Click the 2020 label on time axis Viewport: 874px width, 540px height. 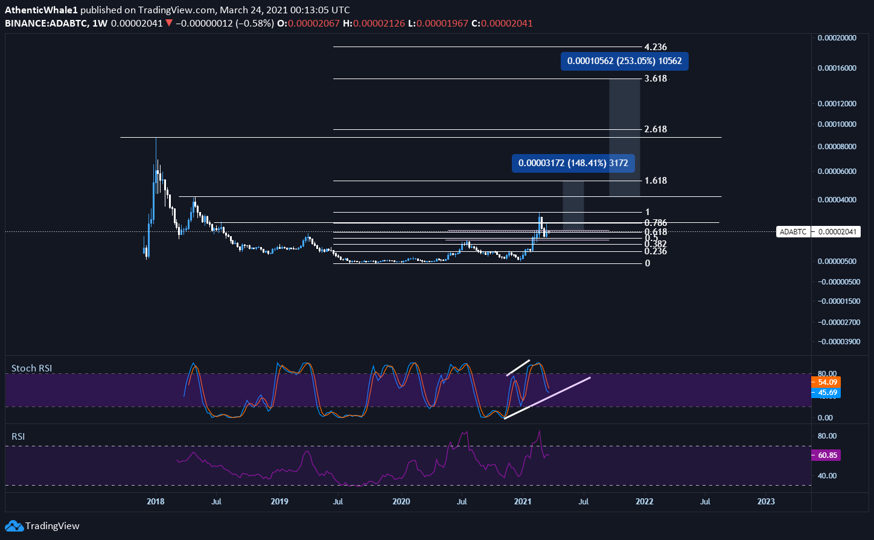pos(401,501)
